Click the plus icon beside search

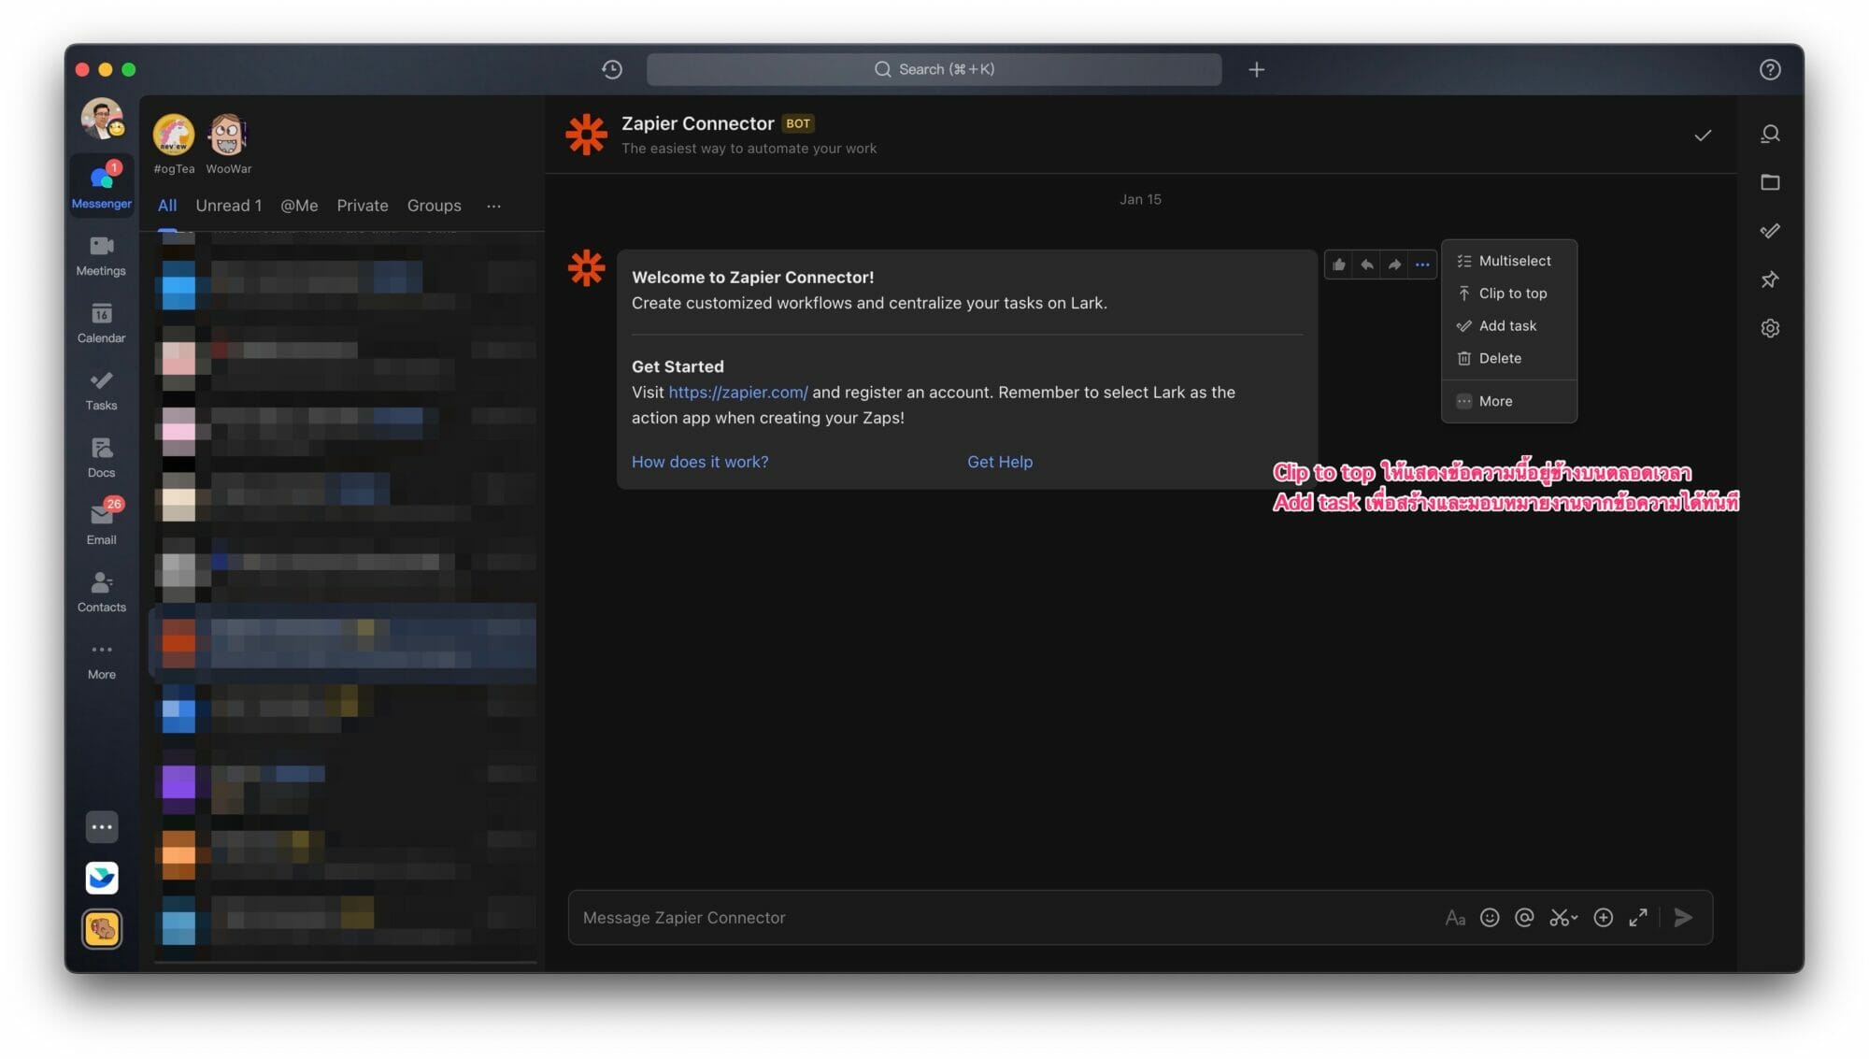(x=1257, y=69)
